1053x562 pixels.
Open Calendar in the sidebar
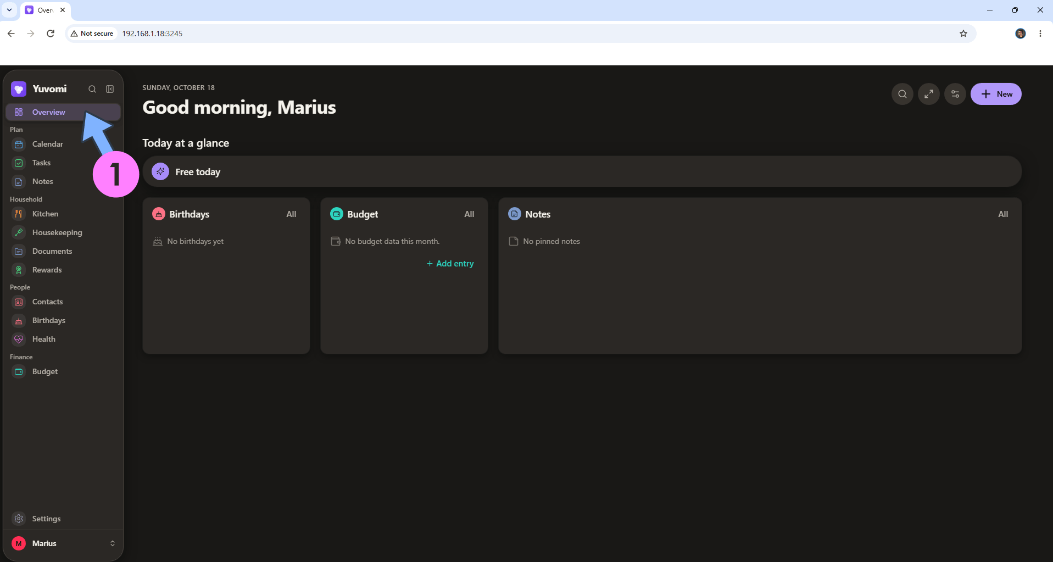63,144
